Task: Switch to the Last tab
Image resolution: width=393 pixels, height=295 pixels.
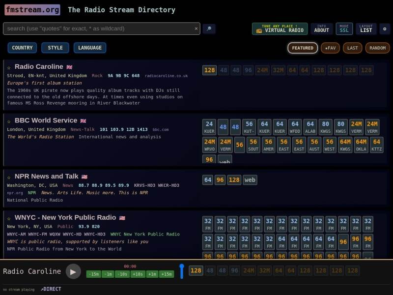Action: point(352,48)
